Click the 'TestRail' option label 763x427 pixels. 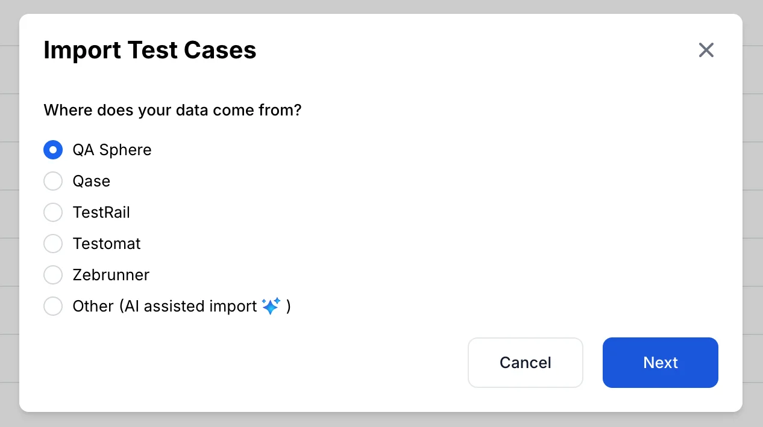pyautogui.click(x=101, y=212)
